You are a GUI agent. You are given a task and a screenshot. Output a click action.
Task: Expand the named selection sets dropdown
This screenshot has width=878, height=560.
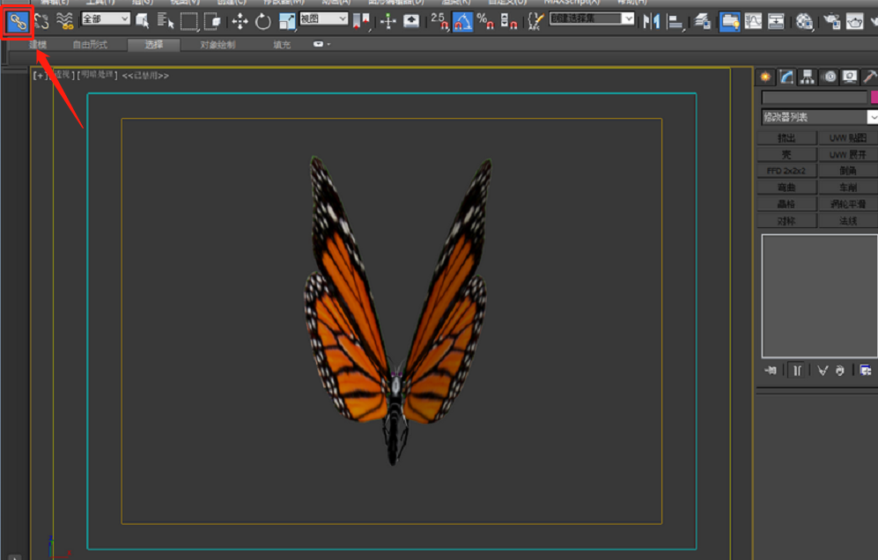click(x=629, y=18)
